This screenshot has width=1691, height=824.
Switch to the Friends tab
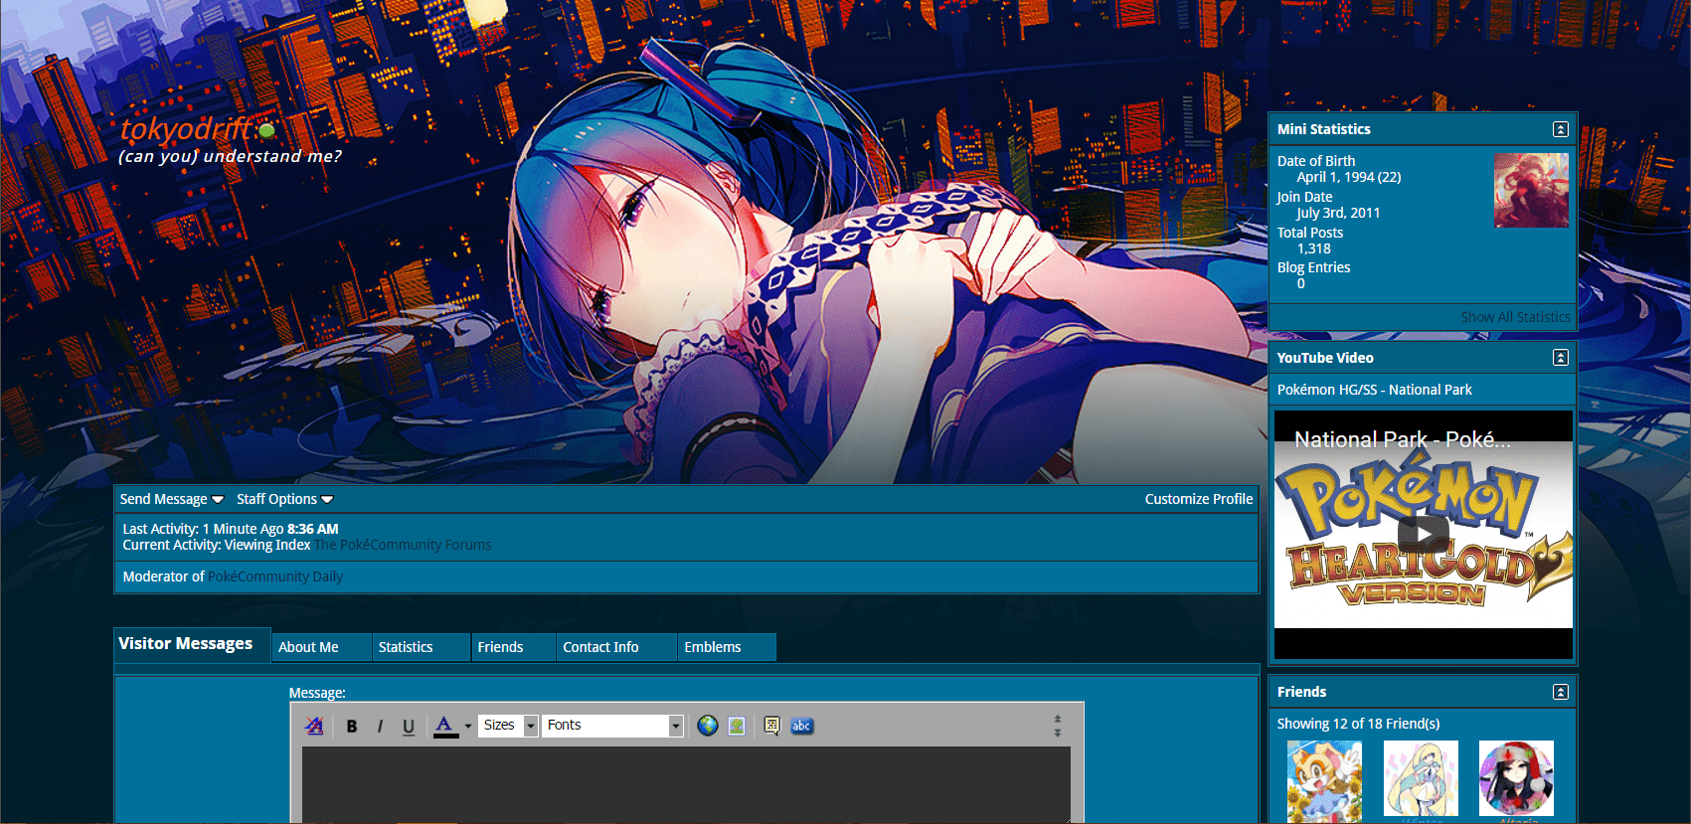click(x=512, y=647)
